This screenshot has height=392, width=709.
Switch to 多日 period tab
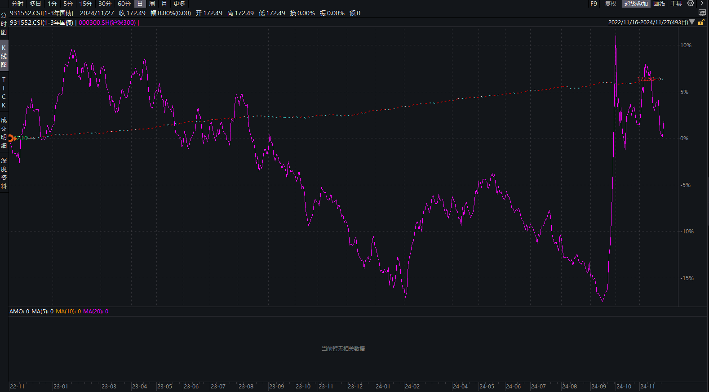point(35,4)
